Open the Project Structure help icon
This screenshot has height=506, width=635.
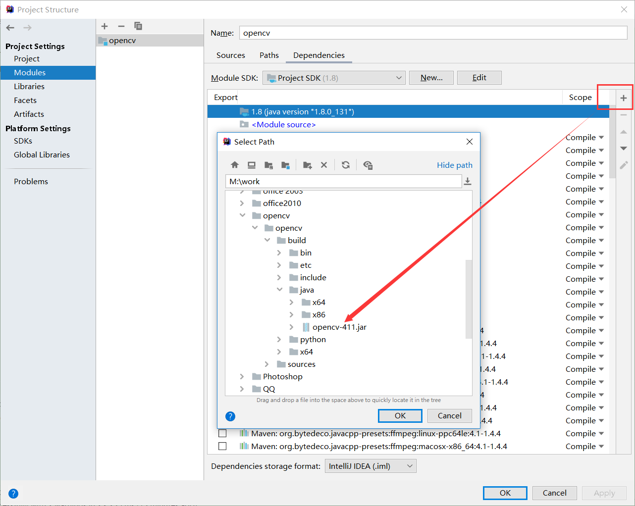click(13, 493)
